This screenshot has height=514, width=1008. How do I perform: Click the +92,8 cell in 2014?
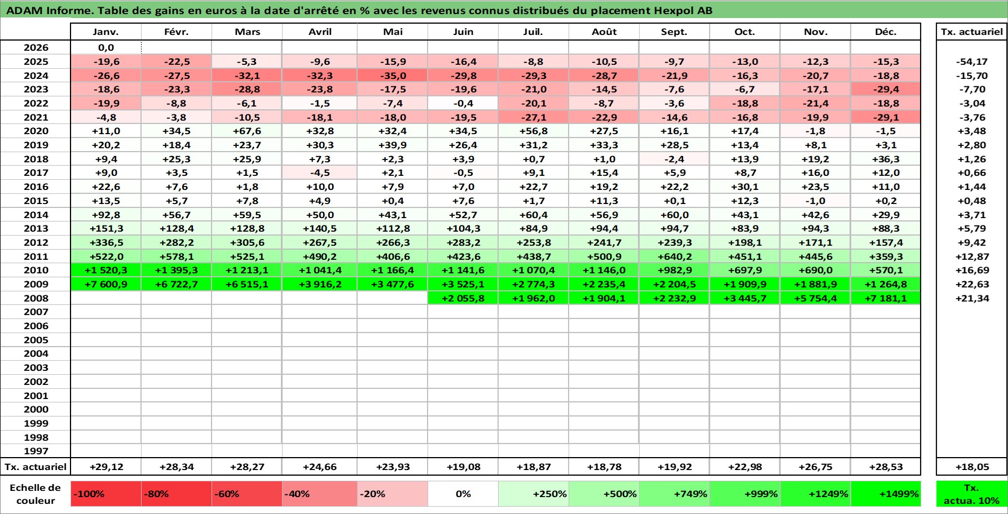pos(106,215)
